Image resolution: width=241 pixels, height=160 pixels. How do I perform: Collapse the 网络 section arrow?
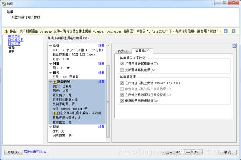click(50, 64)
